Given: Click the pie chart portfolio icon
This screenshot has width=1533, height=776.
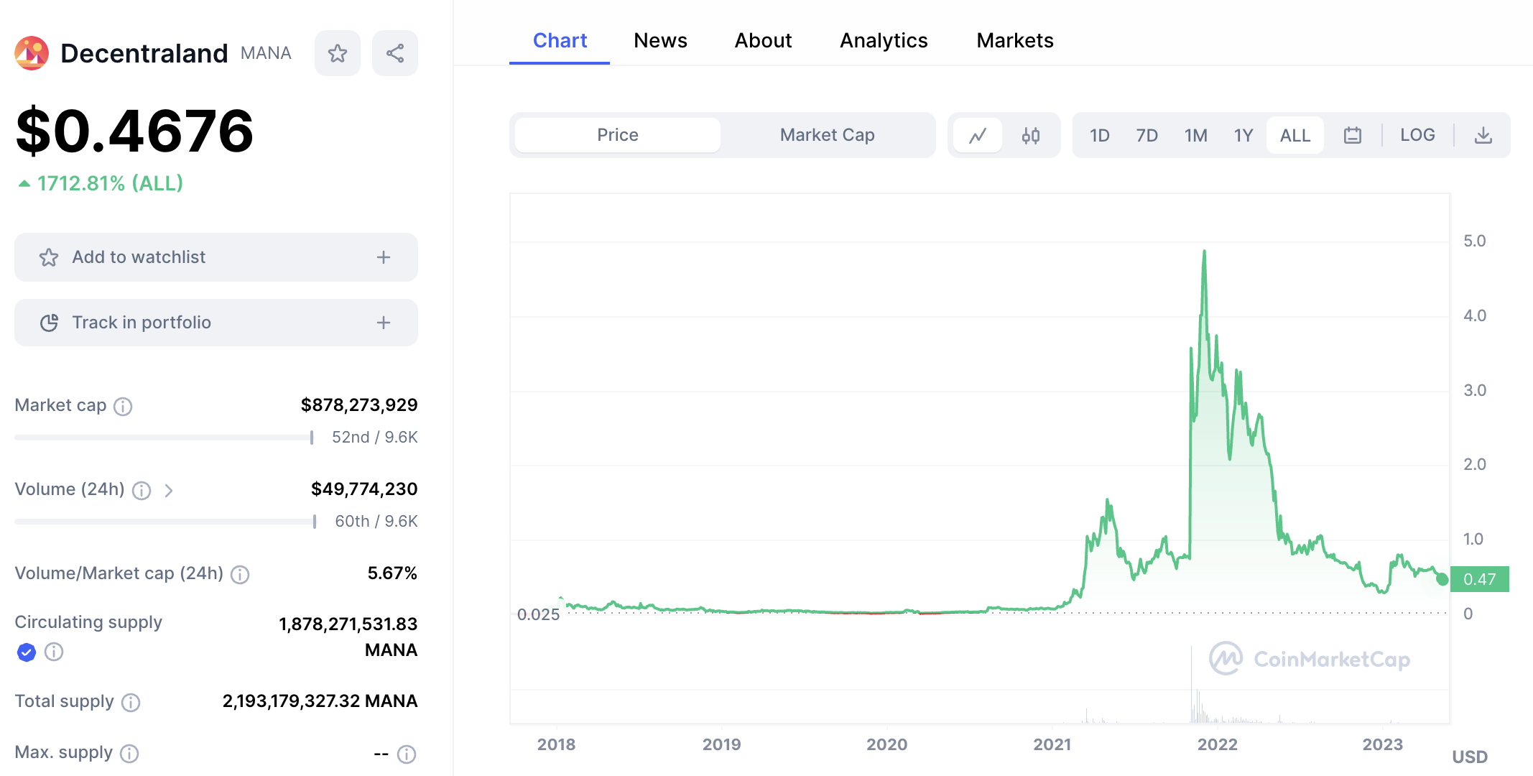Looking at the screenshot, I should pyautogui.click(x=49, y=323).
